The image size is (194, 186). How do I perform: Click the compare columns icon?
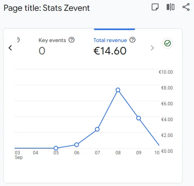[x=171, y=7]
